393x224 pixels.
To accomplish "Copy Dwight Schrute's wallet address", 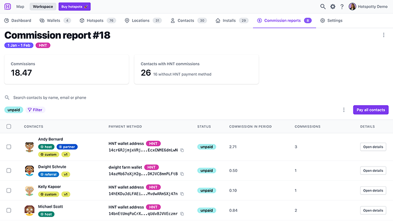I will tap(182, 174).
